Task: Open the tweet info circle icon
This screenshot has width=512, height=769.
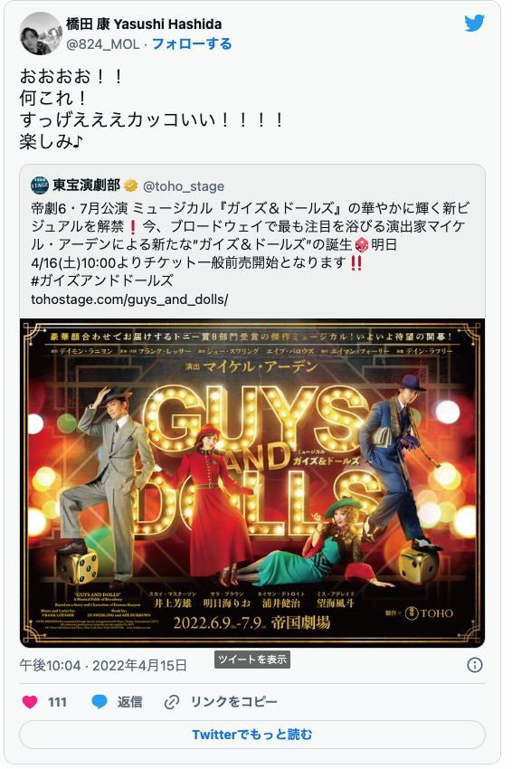Action: 474,665
